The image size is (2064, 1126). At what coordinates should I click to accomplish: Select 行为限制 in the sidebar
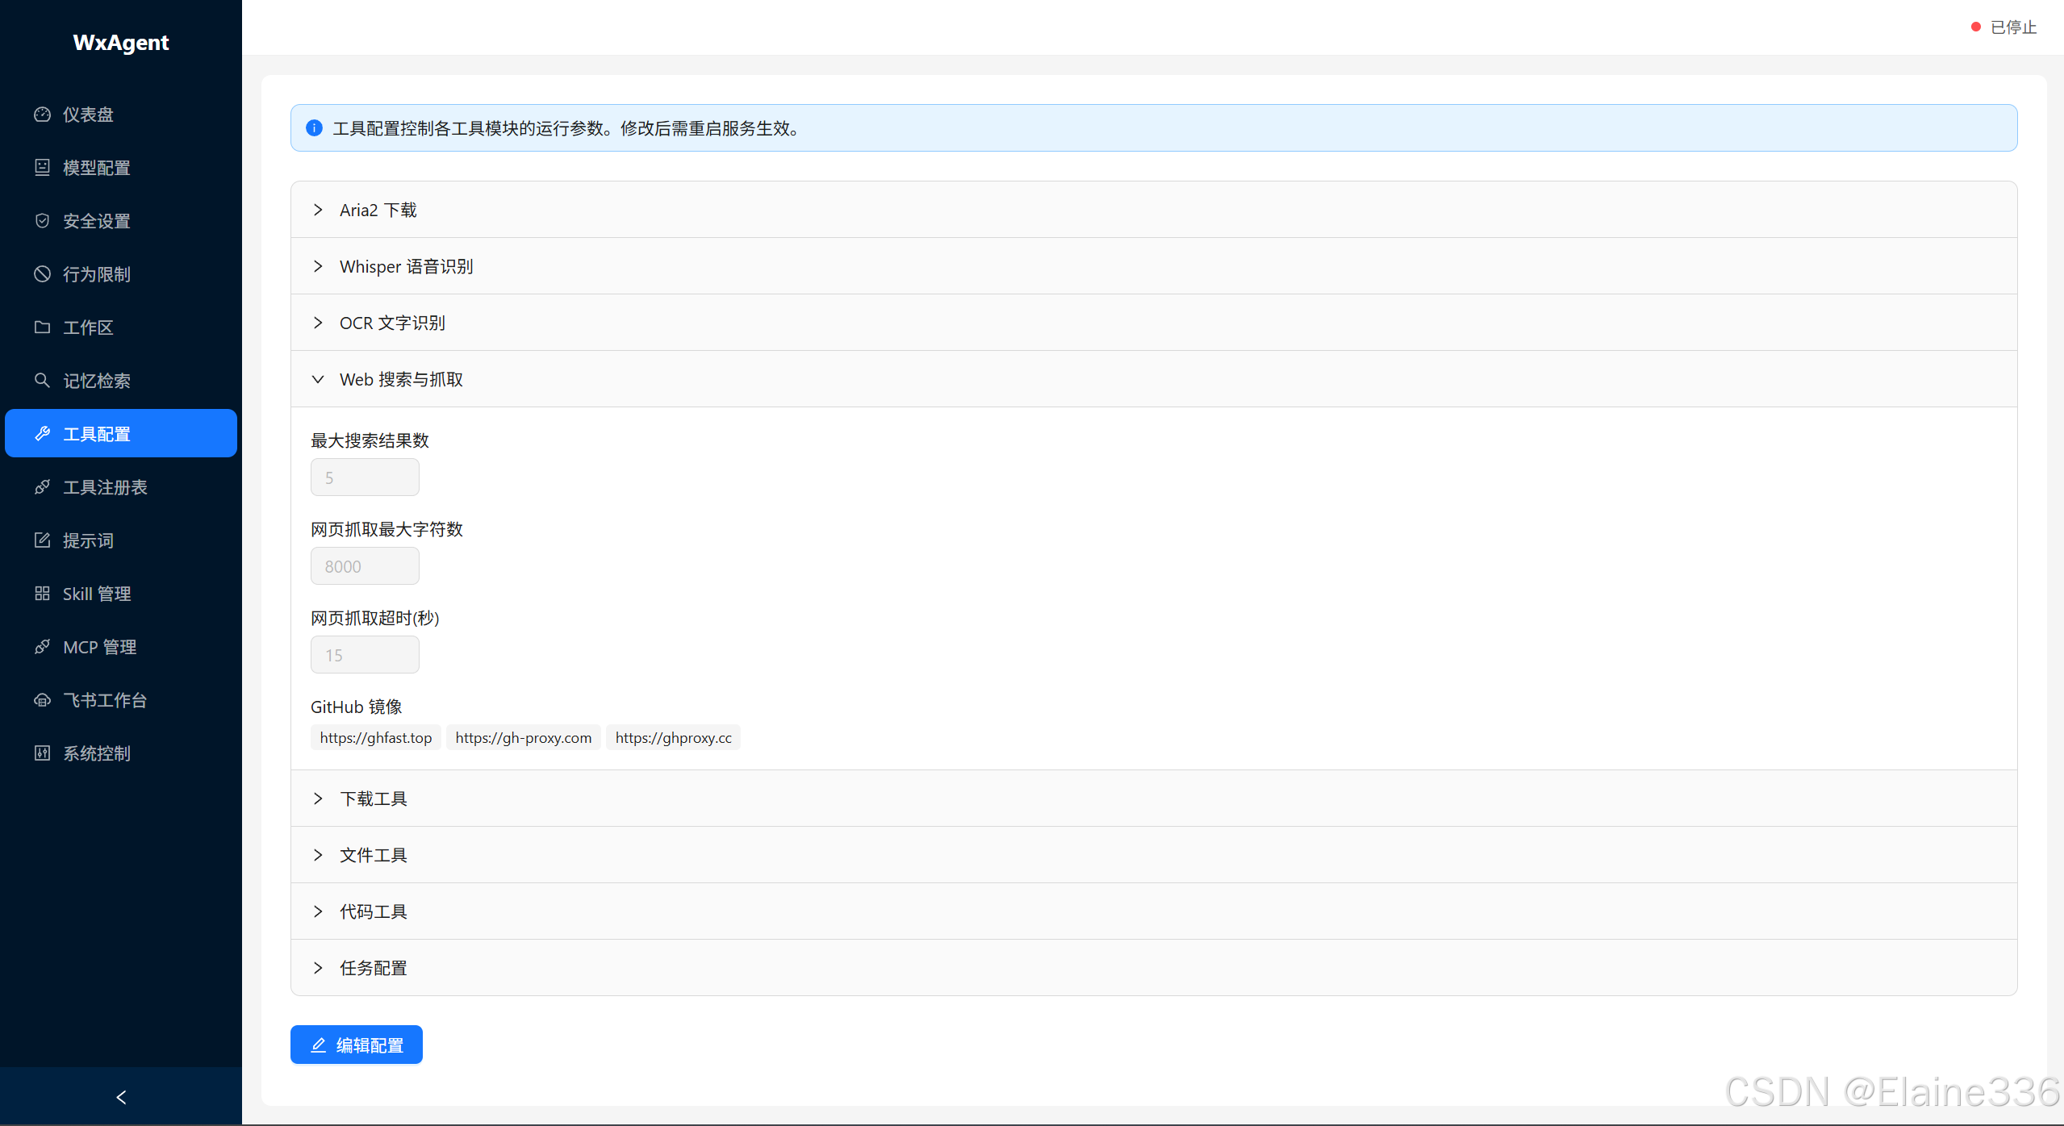point(121,274)
